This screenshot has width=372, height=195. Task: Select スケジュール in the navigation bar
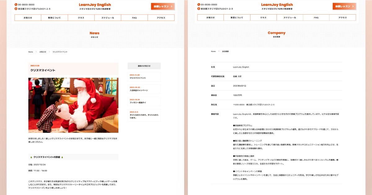tap(108, 18)
